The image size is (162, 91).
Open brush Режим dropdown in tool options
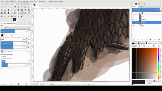tap(17, 28)
